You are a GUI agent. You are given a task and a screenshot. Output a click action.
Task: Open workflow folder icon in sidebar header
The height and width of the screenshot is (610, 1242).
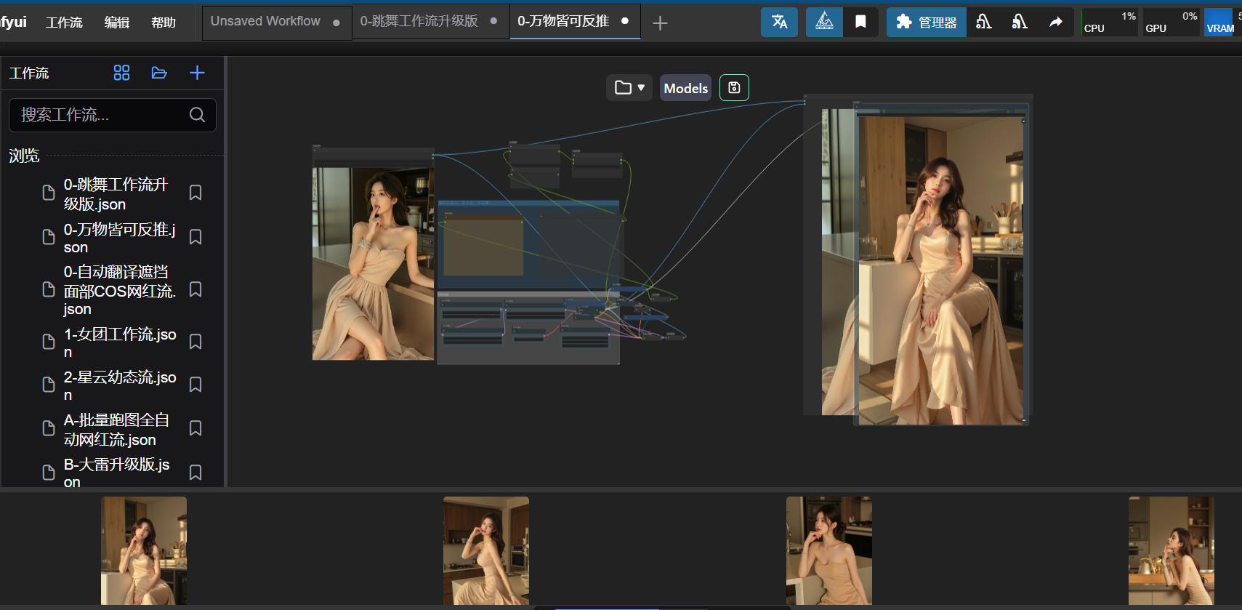pos(159,73)
